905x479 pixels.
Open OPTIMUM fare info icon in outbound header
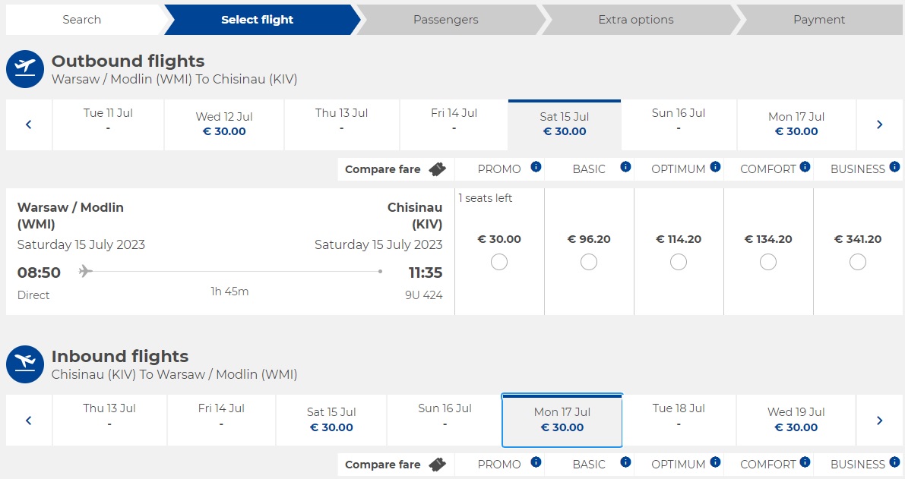pos(715,166)
